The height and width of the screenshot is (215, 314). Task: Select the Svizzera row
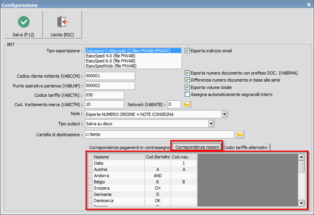[143, 188]
